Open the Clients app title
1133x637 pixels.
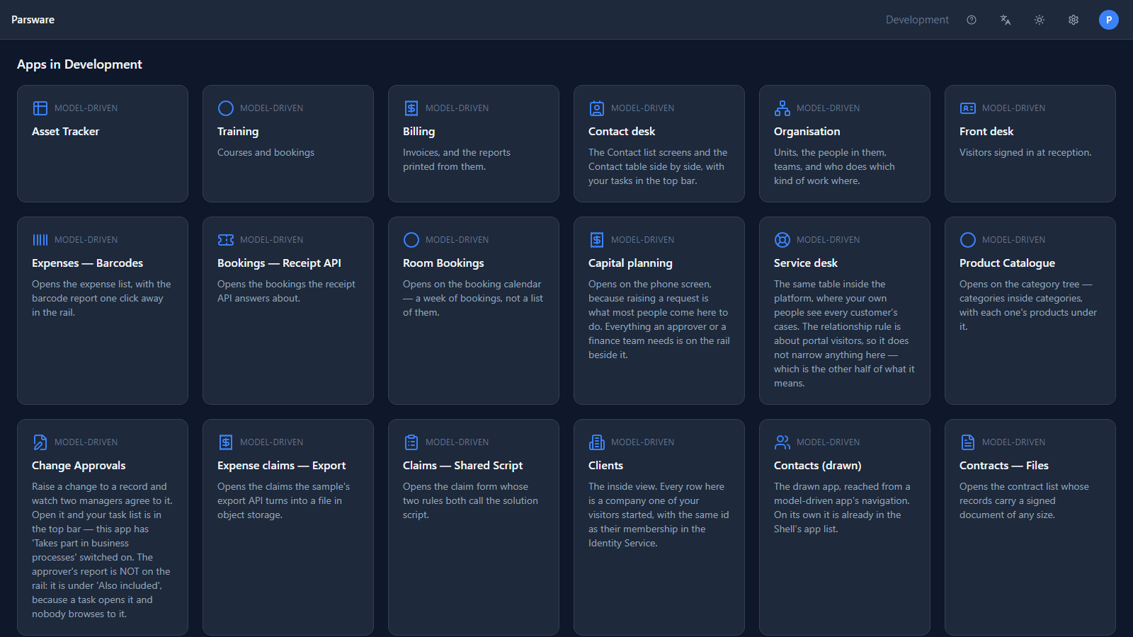[x=605, y=466]
